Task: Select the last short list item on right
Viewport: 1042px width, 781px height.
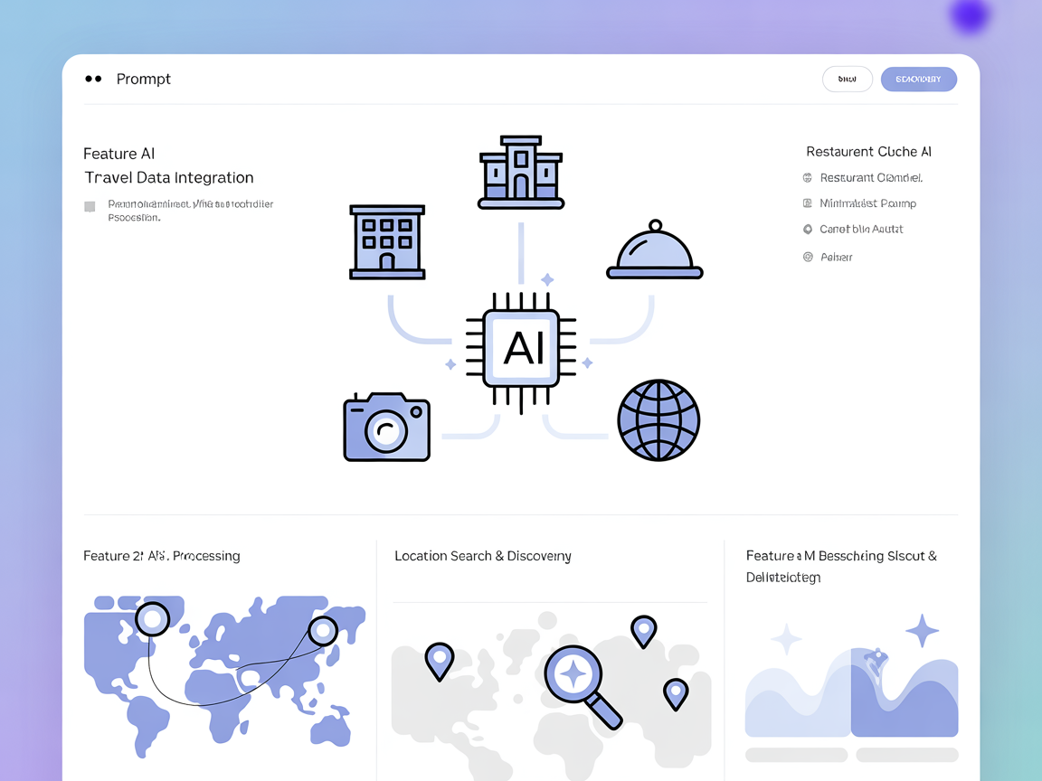Action: point(836,258)
